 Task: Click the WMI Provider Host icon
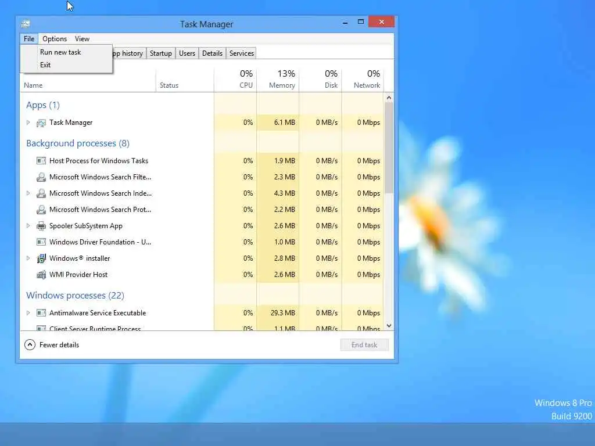point(41,275)
